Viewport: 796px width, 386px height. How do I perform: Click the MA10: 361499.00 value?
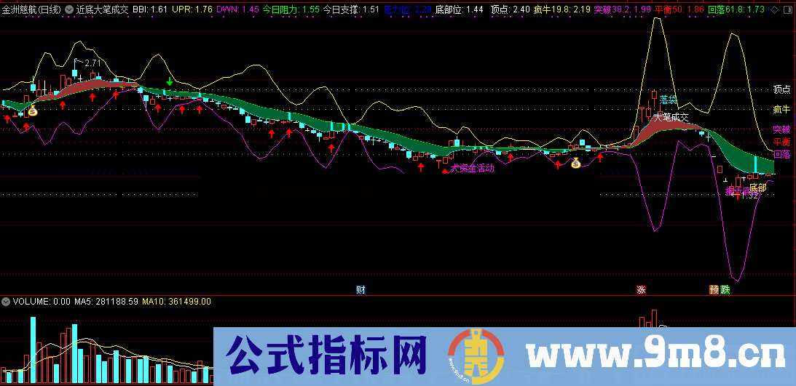[177, 302]
